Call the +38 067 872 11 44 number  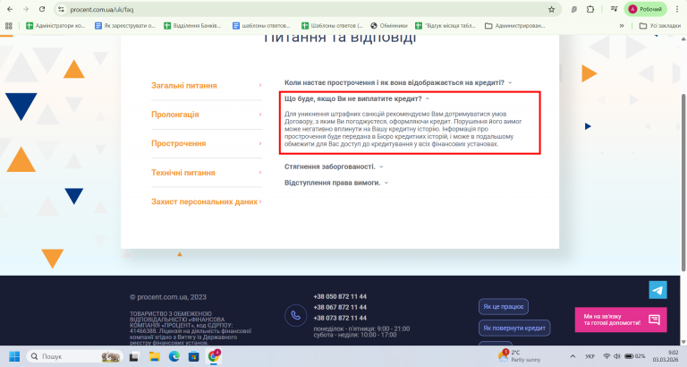[340, 307]
